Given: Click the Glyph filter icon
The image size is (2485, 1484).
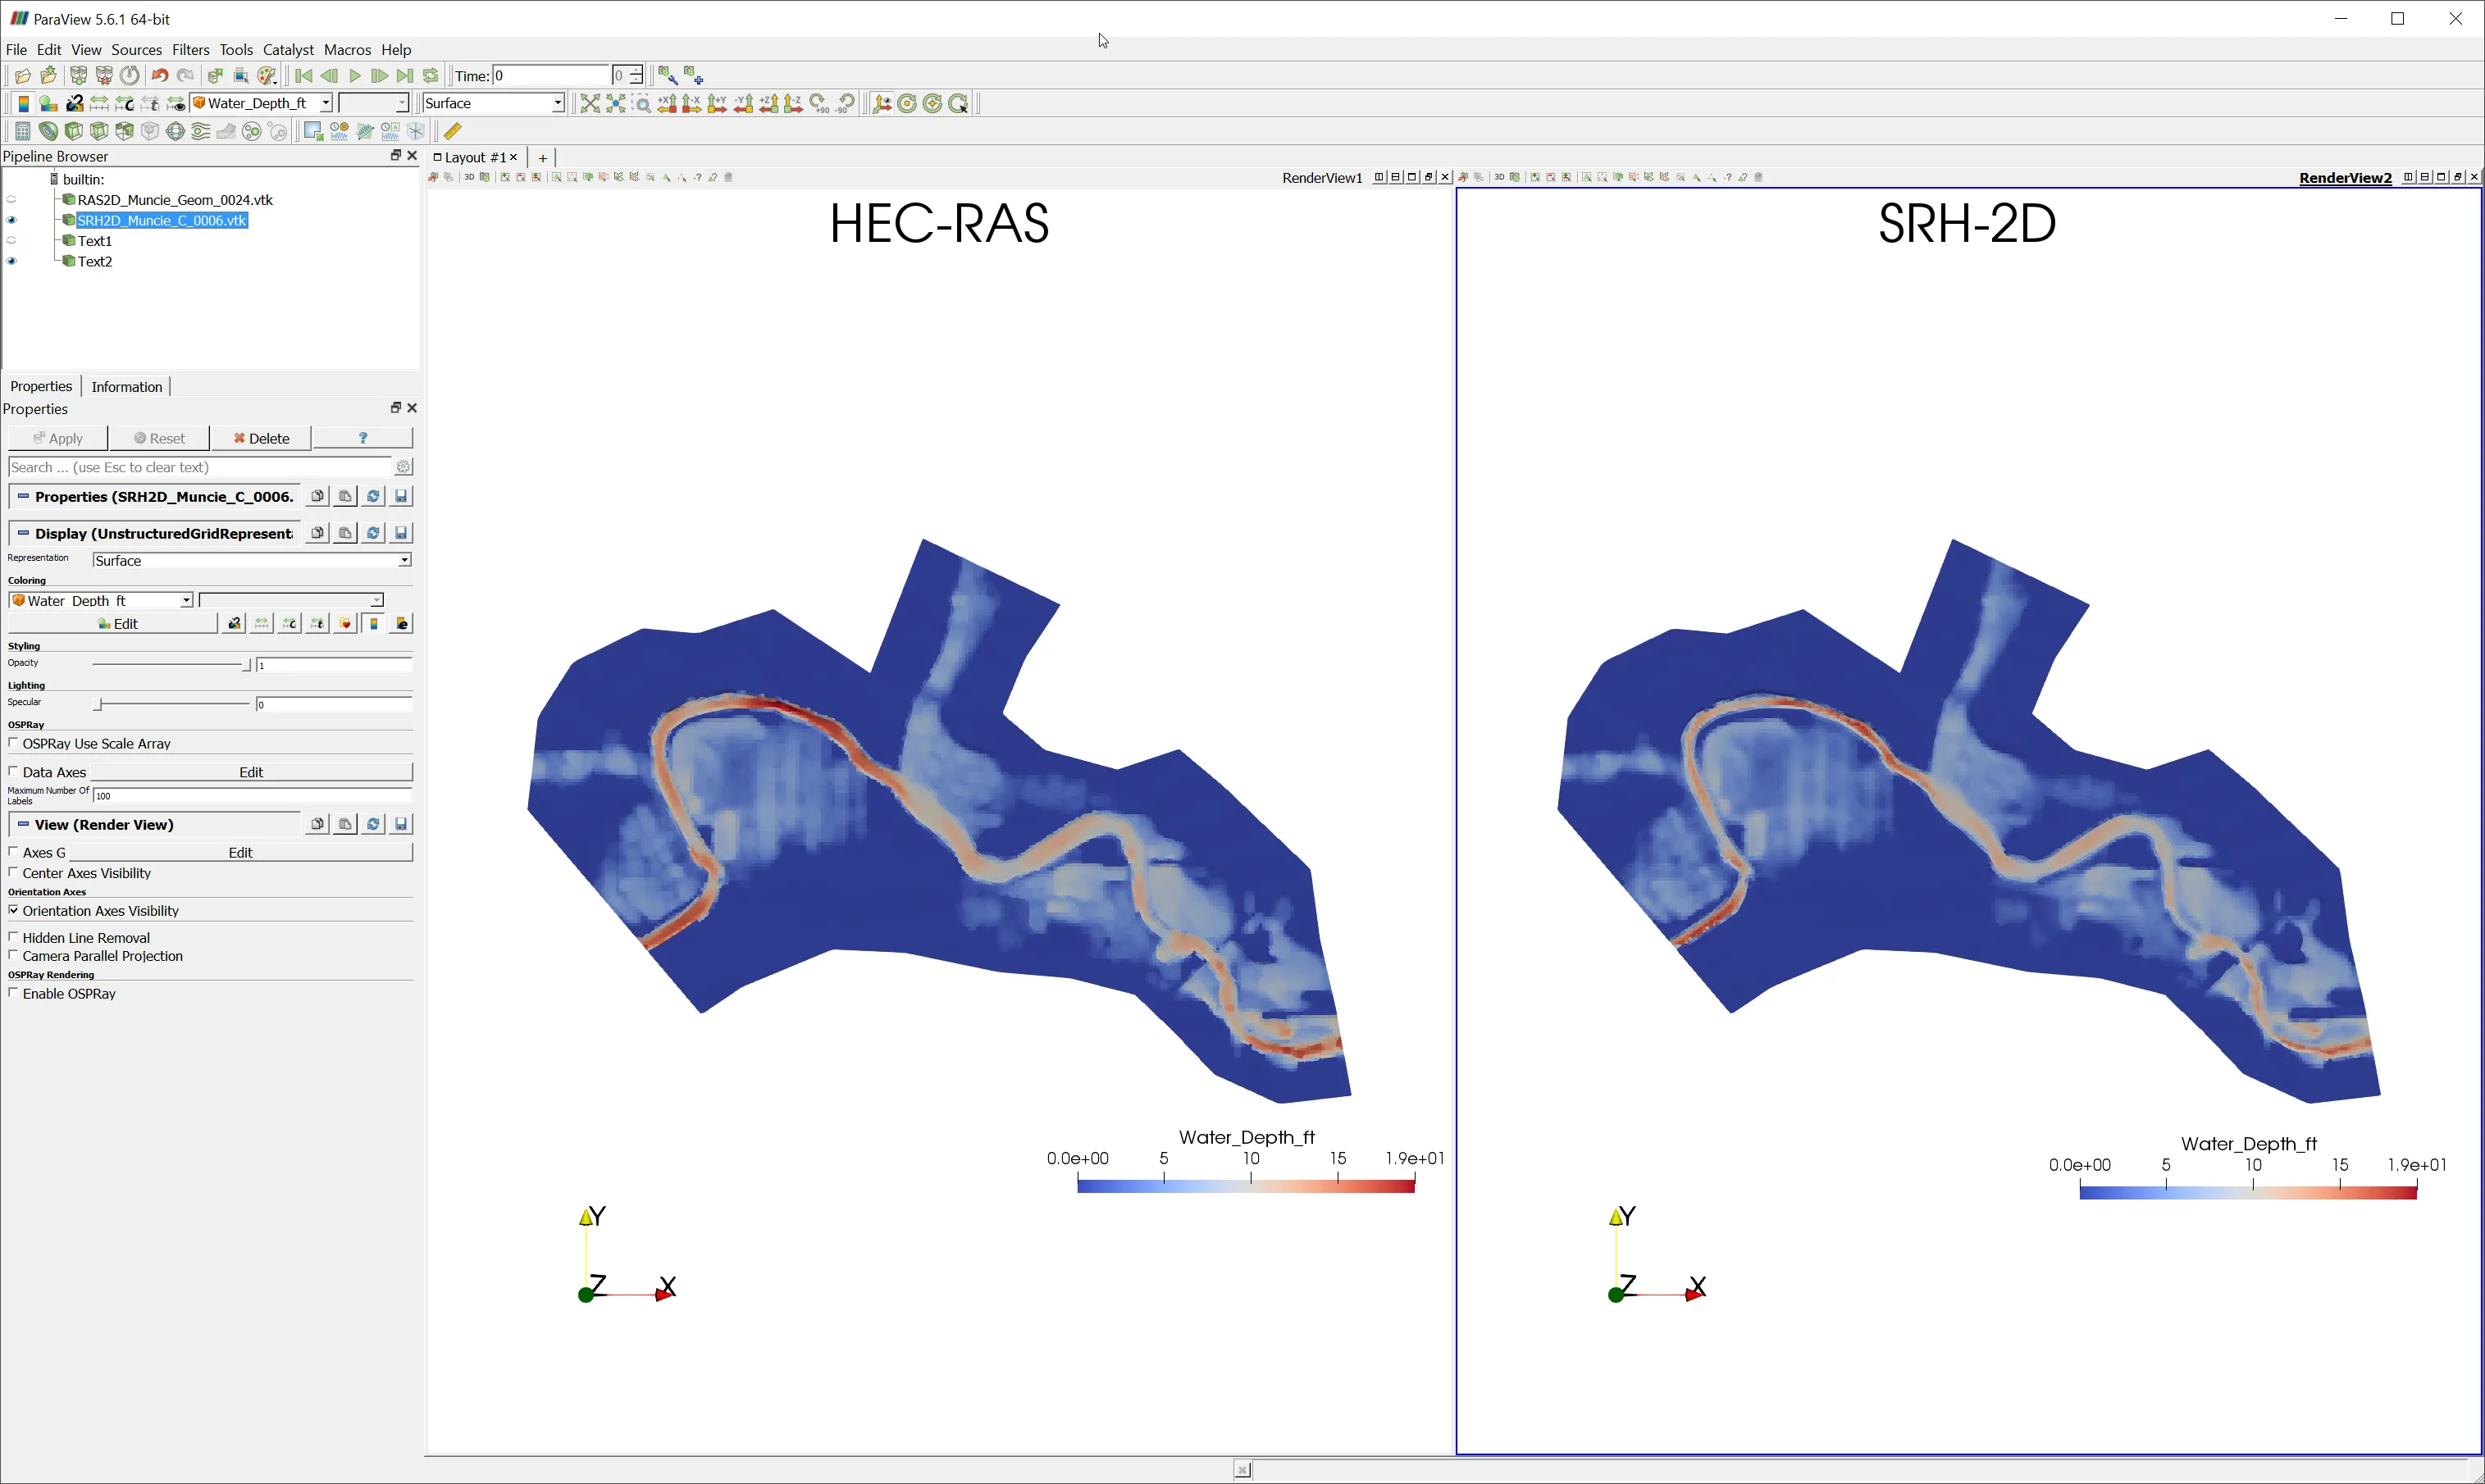Looking at the screenshot, I should (x=176, y=131).
